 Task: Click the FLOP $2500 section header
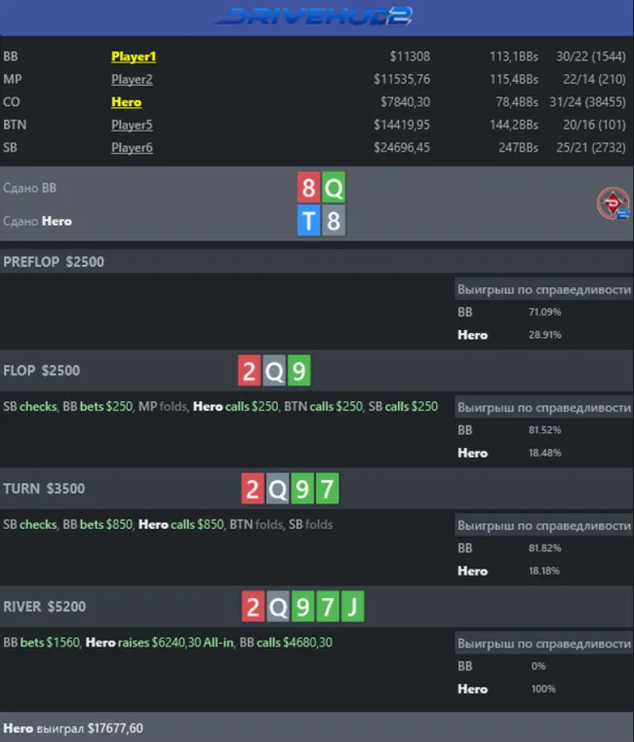(x=42, y=371)
